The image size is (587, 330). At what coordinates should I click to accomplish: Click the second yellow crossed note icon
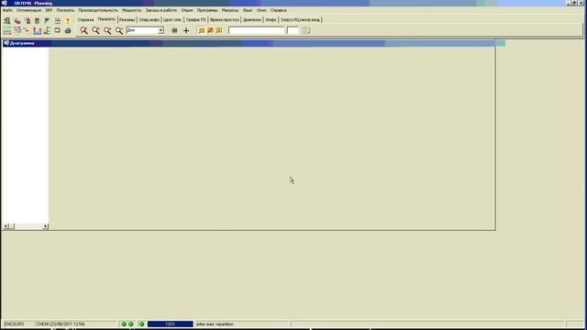pos(210,30)
